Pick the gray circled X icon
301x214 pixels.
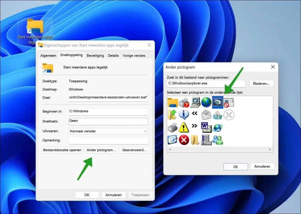(x=229, y=115)
